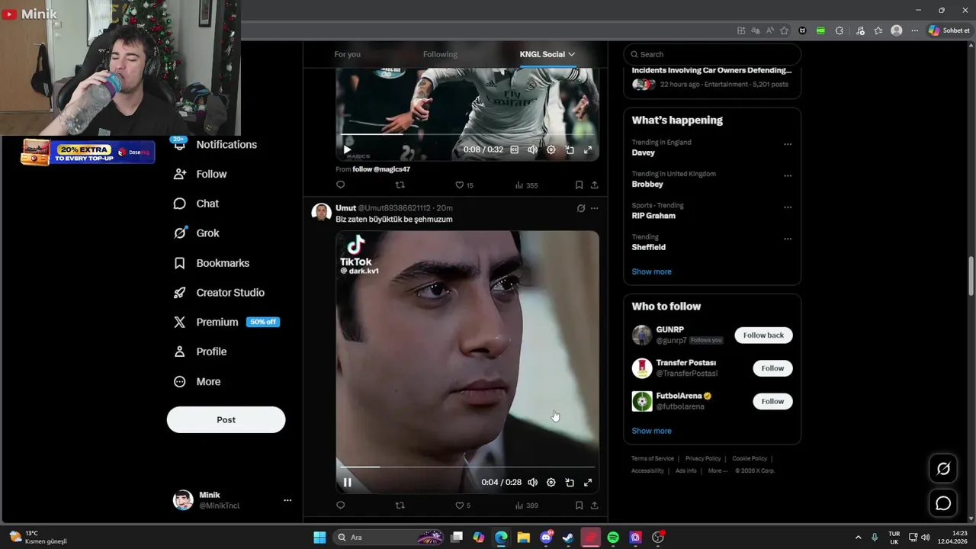The width and height of the screenshot is (976, 549).
Task: Open the floating Grok button
Action: 943,469
